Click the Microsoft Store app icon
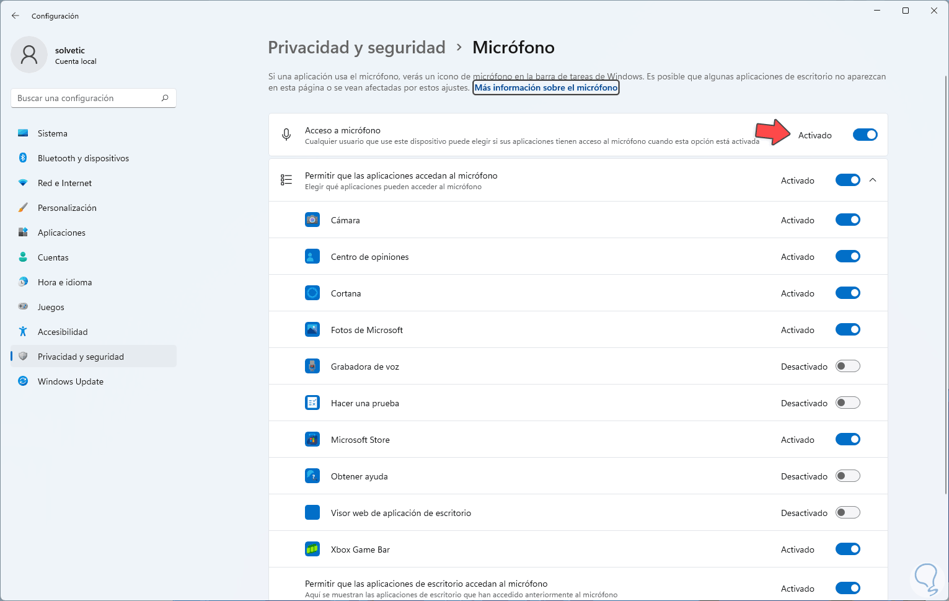The image size is (949, 601). click(312, 439)
